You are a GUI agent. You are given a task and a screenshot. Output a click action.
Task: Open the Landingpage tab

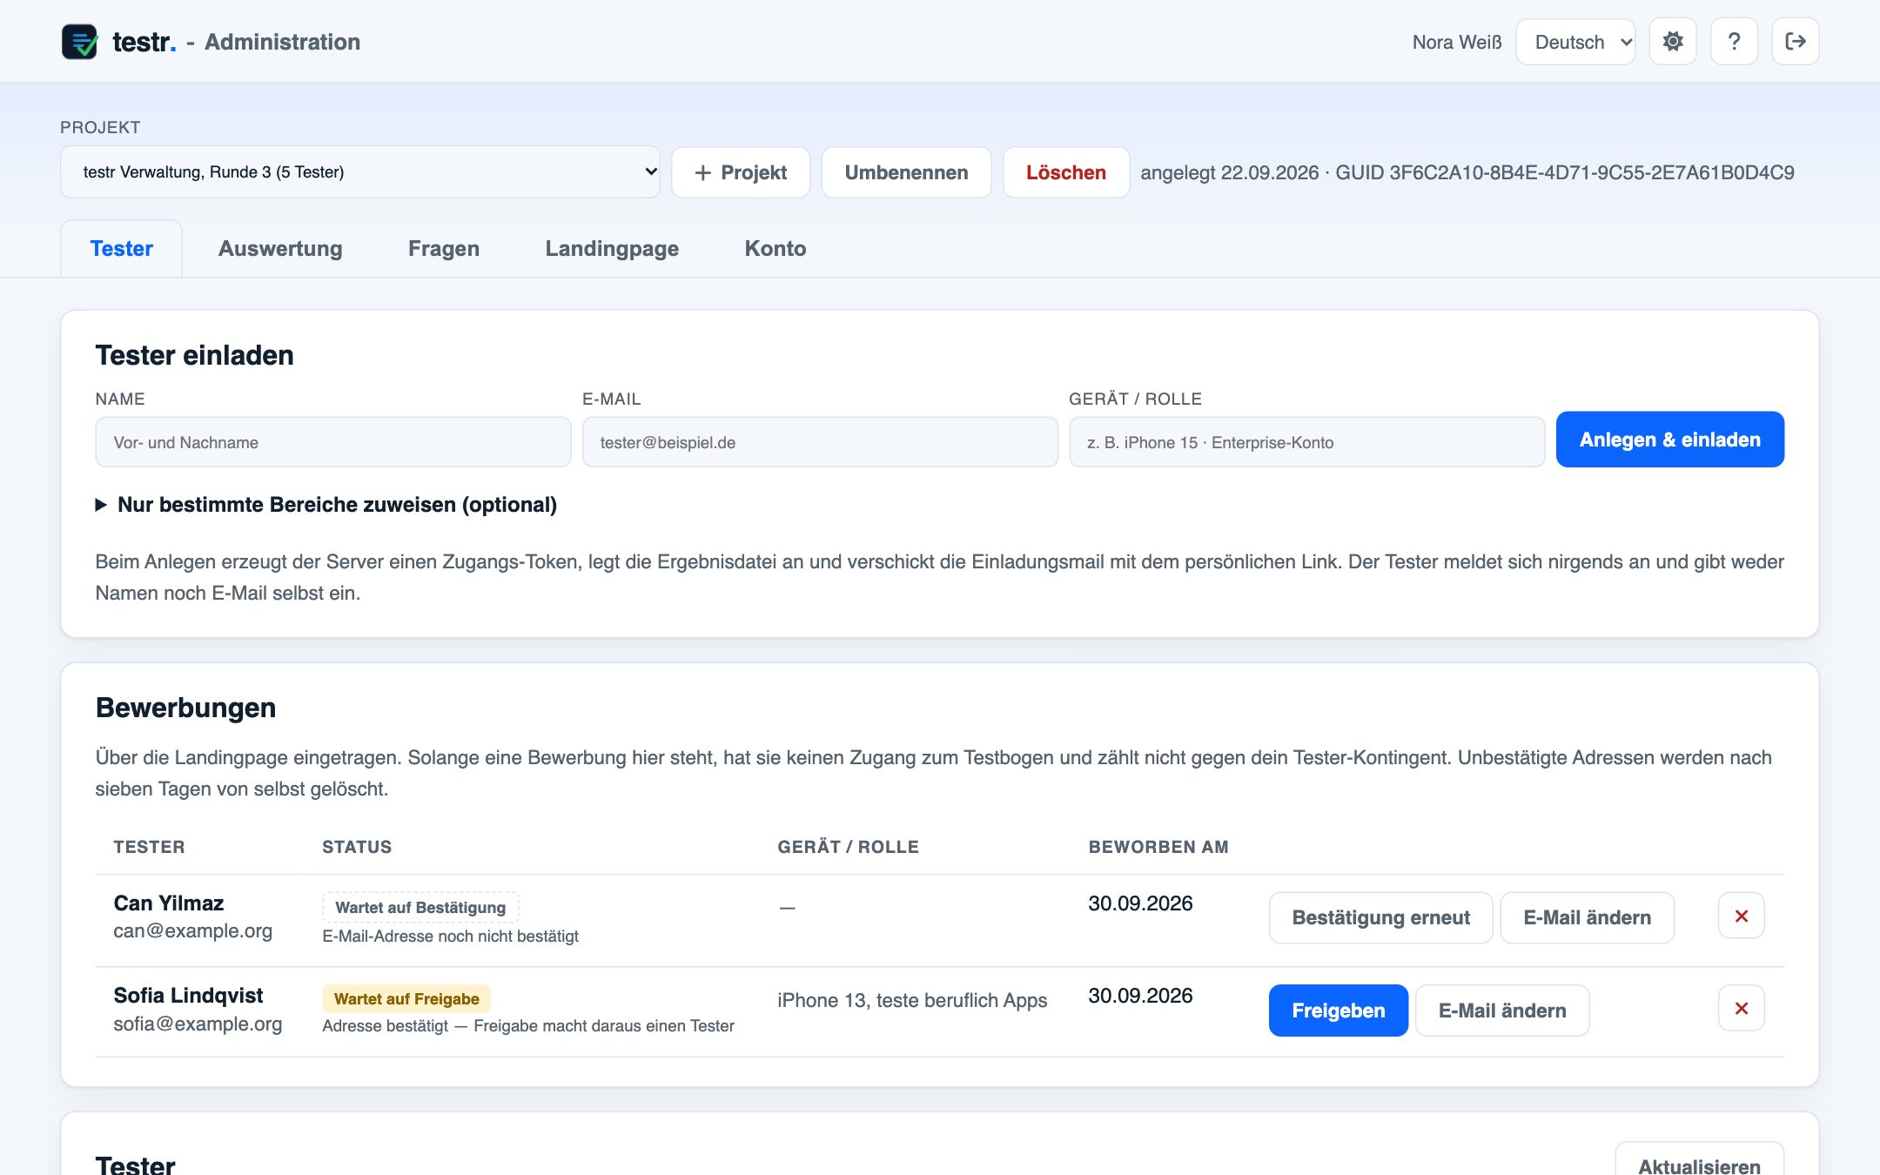pos(612,249)
